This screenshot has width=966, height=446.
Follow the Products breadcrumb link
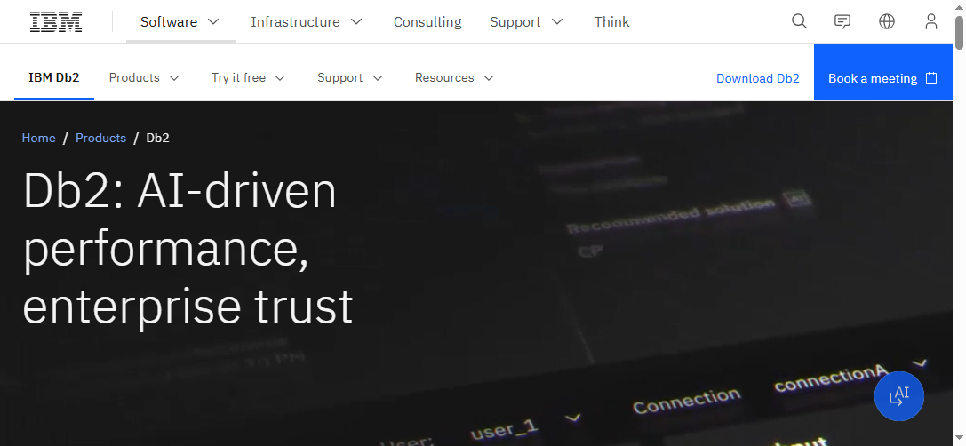(100, 138)
